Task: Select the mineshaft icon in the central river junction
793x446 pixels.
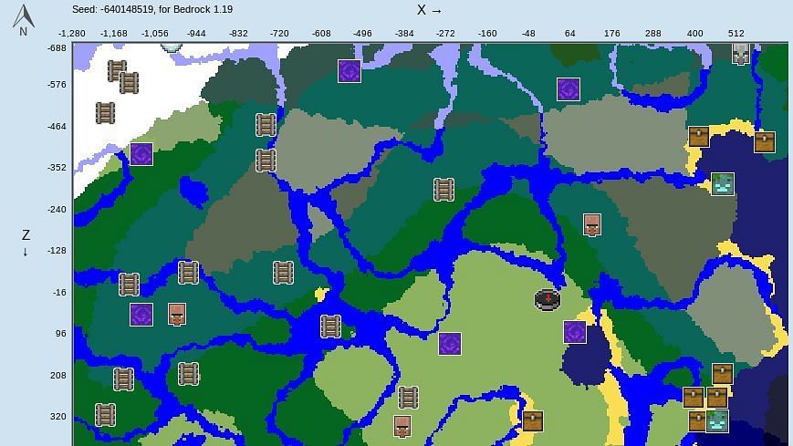Action: click(x=330, y=326)
